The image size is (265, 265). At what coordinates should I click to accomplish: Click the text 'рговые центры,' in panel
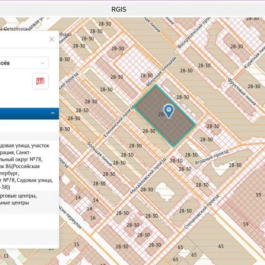point(18,196)
